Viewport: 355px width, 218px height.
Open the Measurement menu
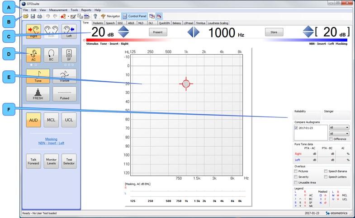click(58, 10)
